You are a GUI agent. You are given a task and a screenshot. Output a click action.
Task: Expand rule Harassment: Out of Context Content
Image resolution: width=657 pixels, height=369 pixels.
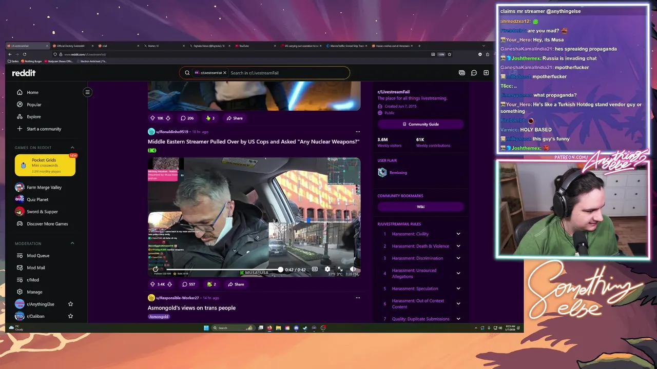coord(458,303)
